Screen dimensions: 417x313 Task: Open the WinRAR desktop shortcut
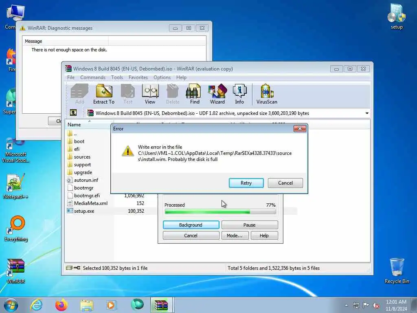coord(16,271)
